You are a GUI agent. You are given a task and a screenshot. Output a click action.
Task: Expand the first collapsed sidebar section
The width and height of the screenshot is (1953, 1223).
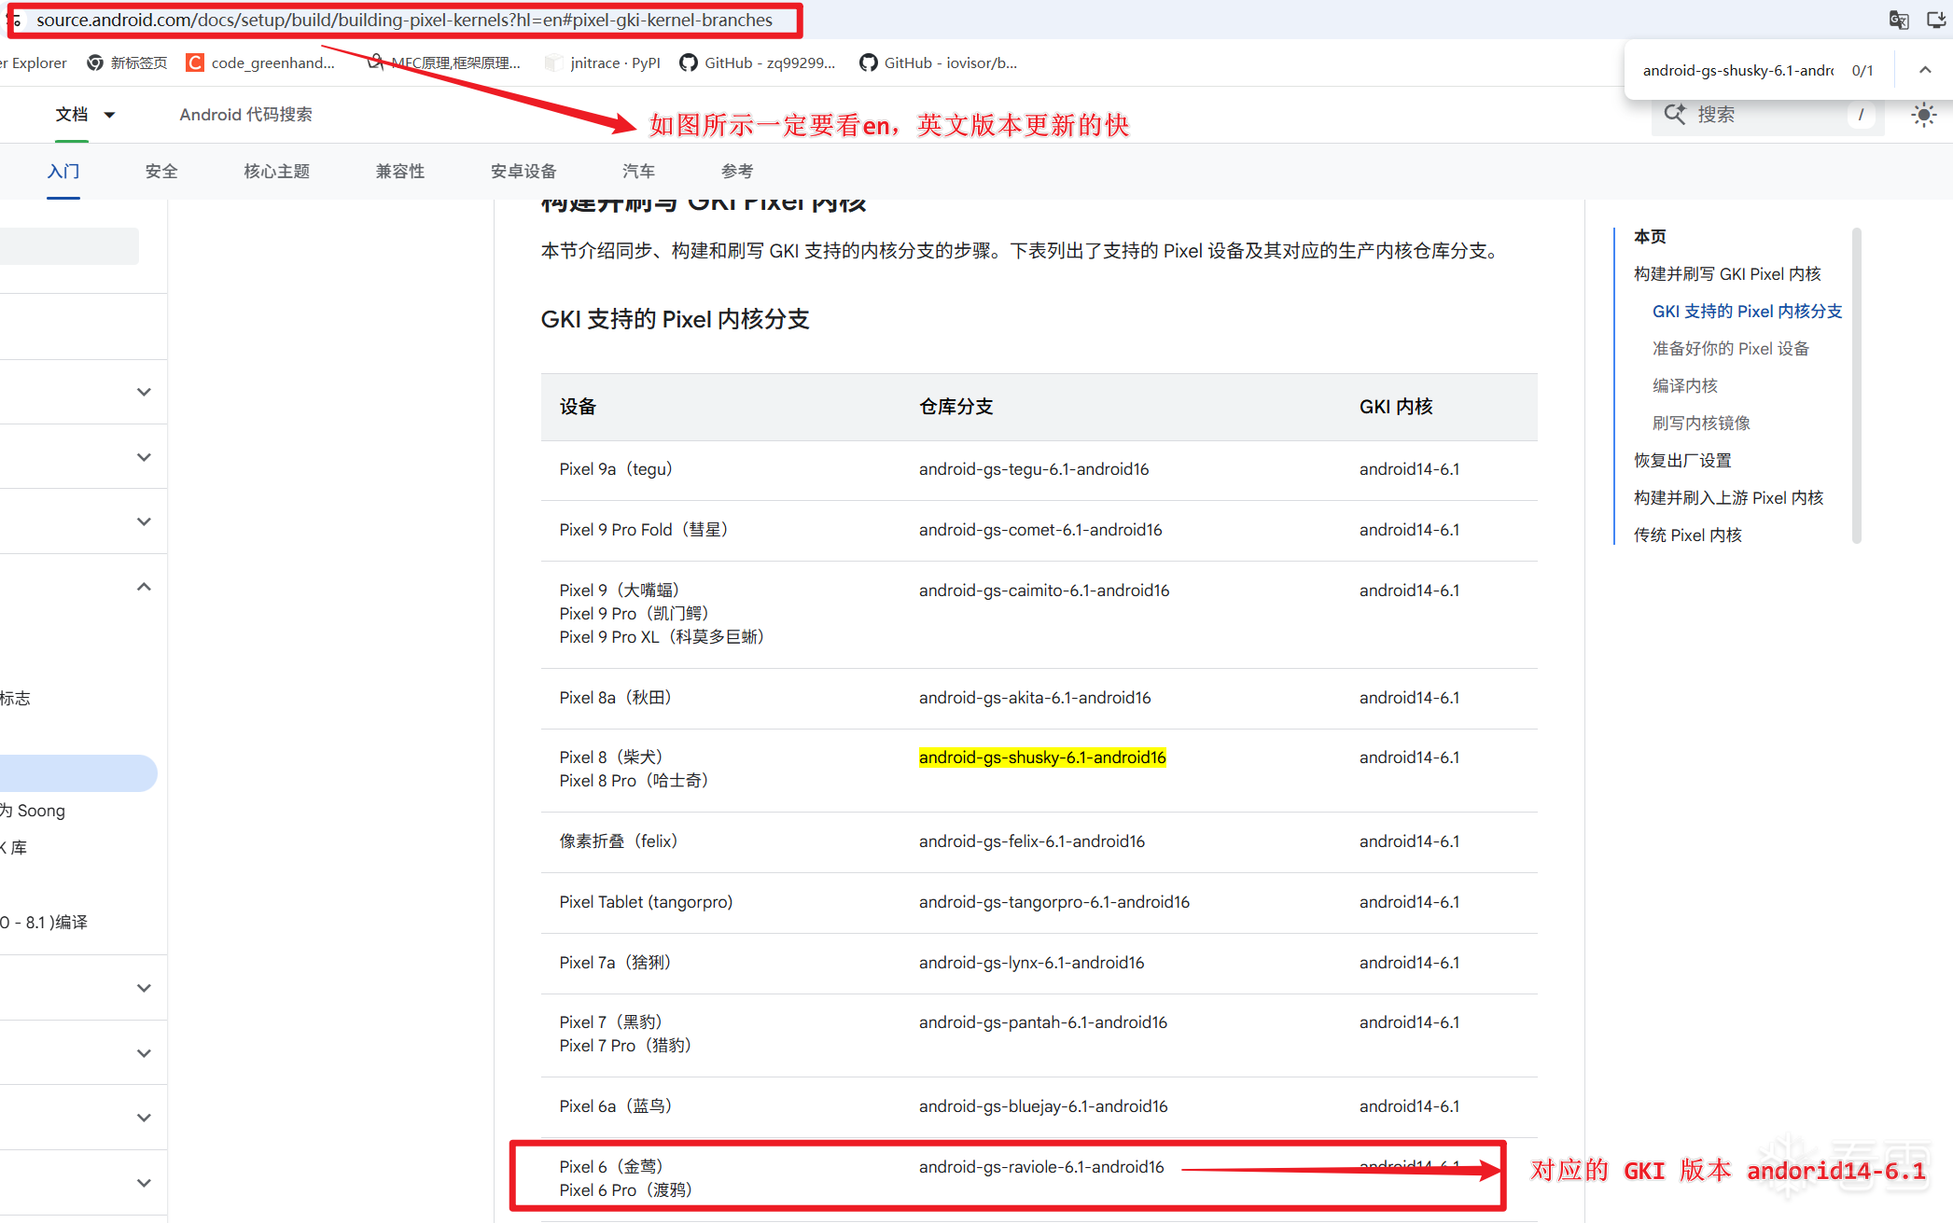point(144,392)
